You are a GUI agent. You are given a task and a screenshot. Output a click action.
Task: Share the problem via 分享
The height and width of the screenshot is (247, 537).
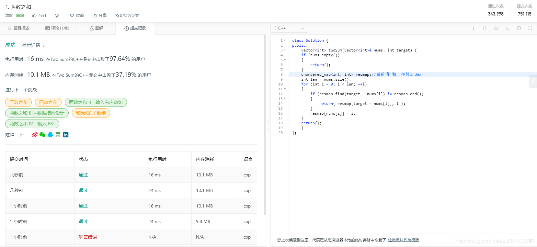point(99,16)
